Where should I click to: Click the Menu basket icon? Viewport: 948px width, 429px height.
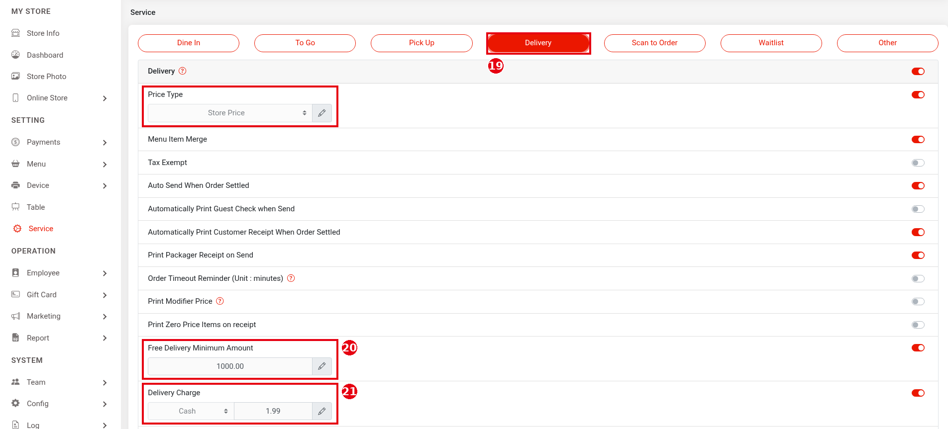pyautogui.click(x=16, y=164)
